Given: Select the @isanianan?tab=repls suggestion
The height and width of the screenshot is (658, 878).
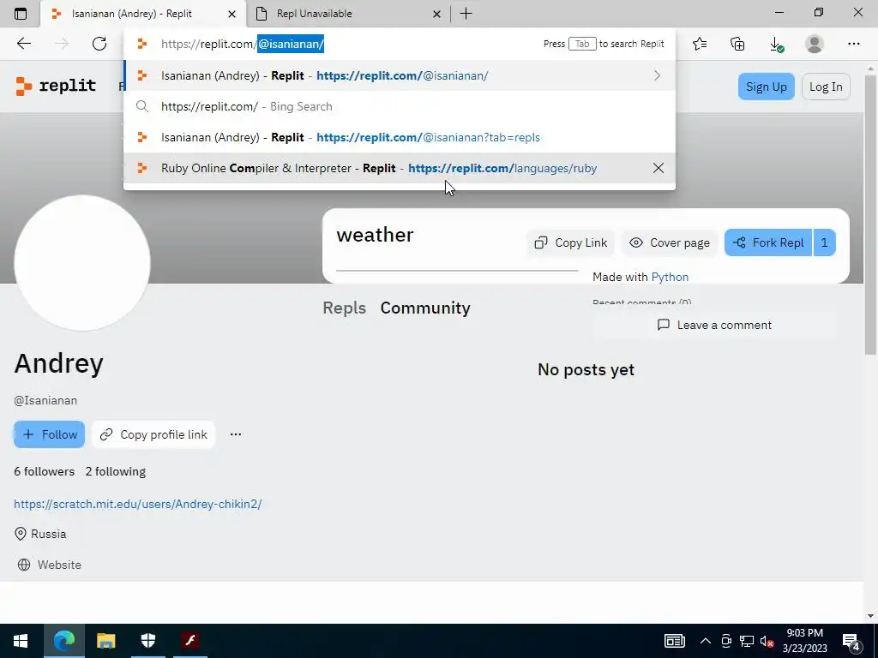Looking at the screenshot, I should (x=400, y=137).
